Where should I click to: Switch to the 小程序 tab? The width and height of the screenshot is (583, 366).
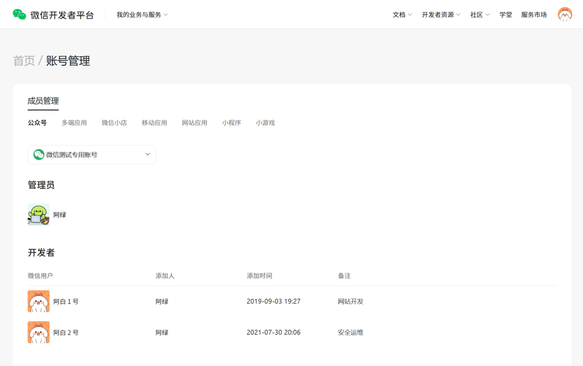coord(231,123)
